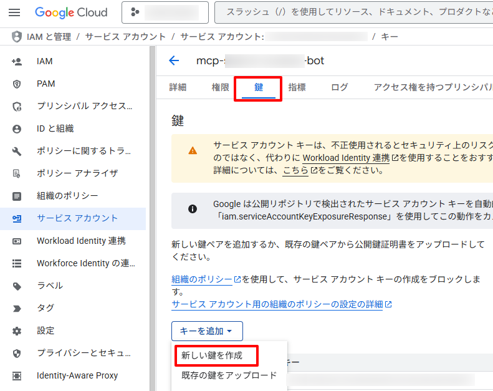Open the hamburger navigation menu
This screenshot has width=493, height=391.
tap(14, 12)
